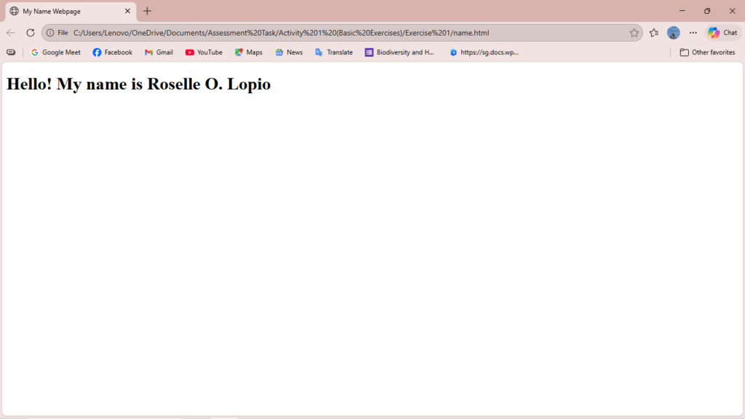Go to the Gmail bookmark
Screen dimensions: 745x419
coord(159,52)
